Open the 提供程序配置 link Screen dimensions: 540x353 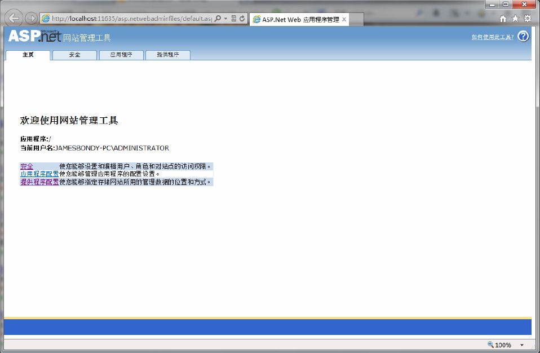click(39, 182)
